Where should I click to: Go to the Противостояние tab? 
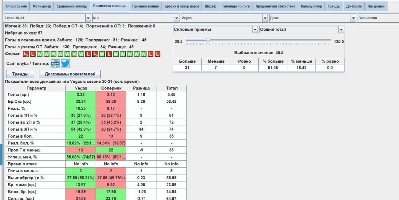(x=145, y=6)
